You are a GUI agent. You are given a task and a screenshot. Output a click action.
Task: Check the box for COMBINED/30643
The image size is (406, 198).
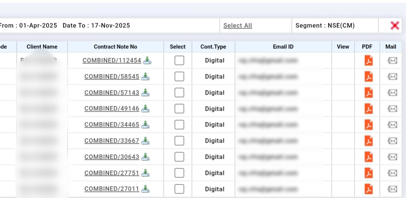click(179, 157)
